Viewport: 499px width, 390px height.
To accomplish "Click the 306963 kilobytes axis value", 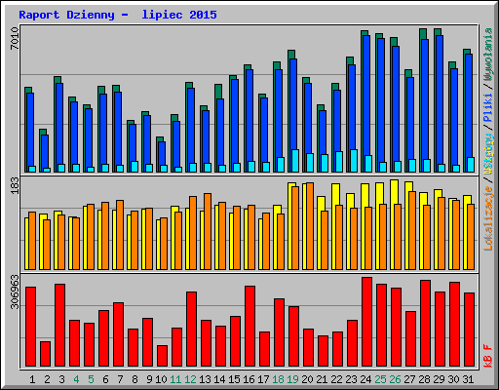I will (x=15, y=292).
